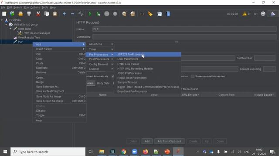Screen dimensions: 279x156
Task: Start the test with green arrow
Action: pos(90,14)
